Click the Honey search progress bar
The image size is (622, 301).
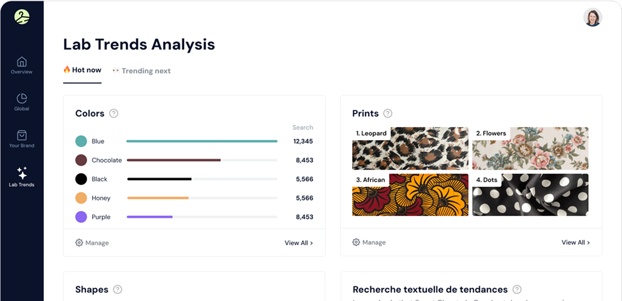[x=202, y=198]
